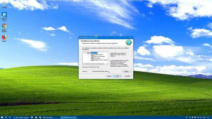The image size is (212, 119).
Task: Select the Classic Shell tree item
Action: [x=94, y=53]
